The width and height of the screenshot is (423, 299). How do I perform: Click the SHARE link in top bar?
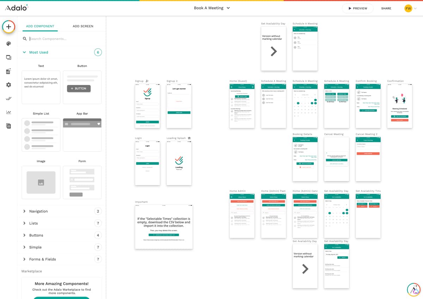click(386, 8)
